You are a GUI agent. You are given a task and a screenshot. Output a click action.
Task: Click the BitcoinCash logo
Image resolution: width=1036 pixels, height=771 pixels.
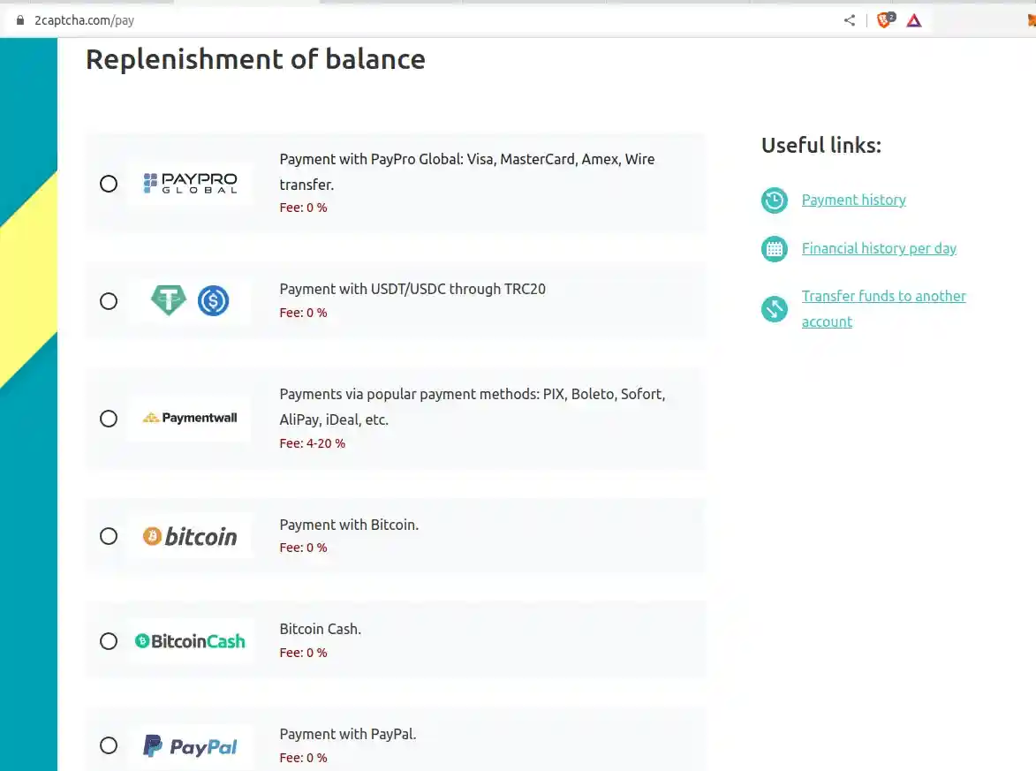(x=190, y=640)
